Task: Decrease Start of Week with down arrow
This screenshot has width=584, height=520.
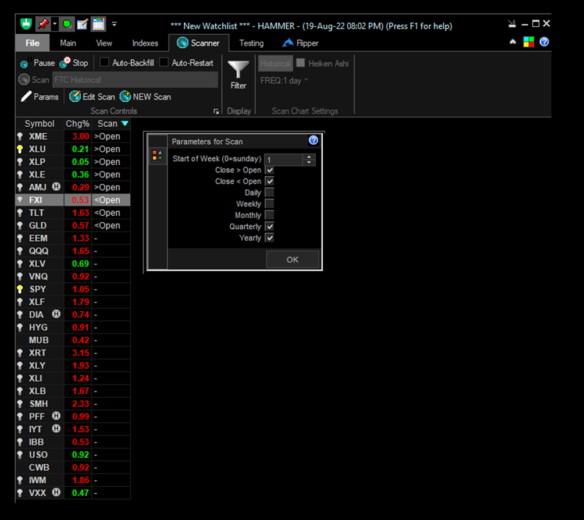Action: pos(309,162)
